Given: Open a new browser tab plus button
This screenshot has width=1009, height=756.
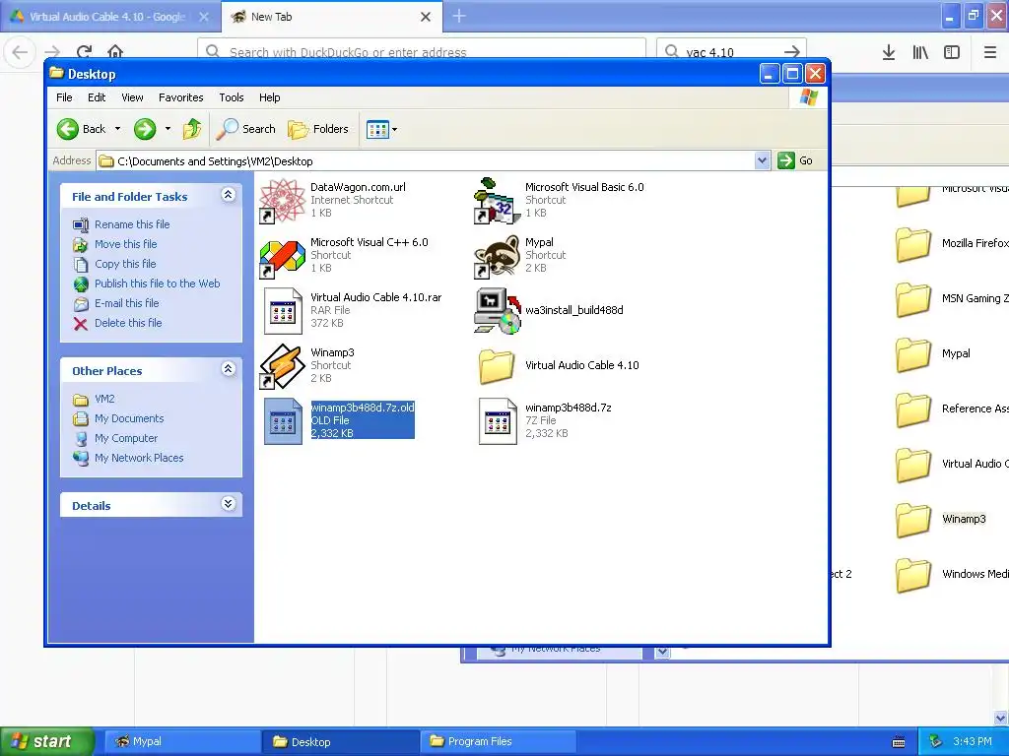Looking at the screenshot, I should 459,16.
